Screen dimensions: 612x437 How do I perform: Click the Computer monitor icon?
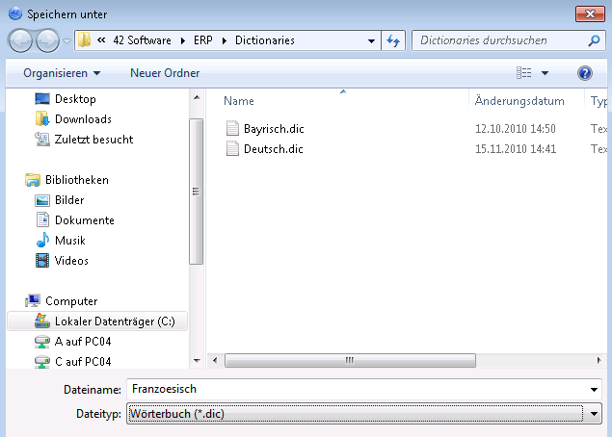tap(33, 300)
